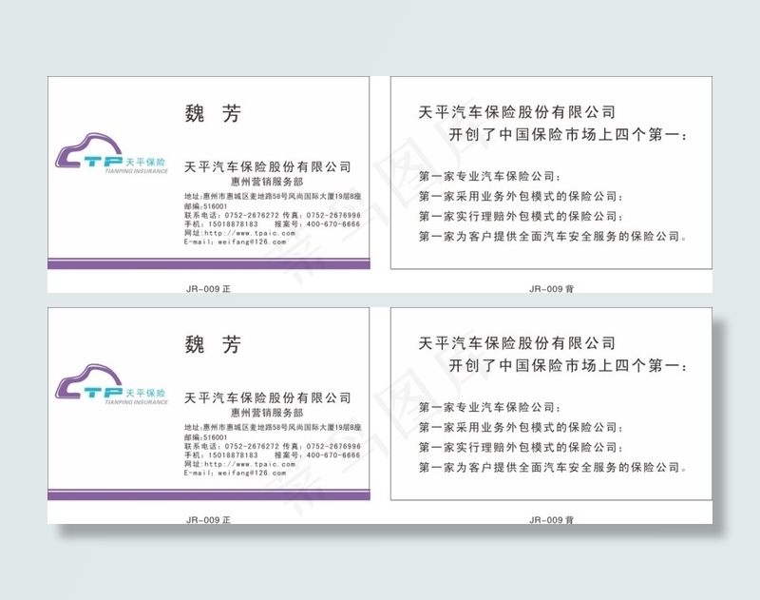Select the 报案号 400-670-6666 text on the upper card
The width and height of the screenshot is (760, 600).
(317, 224)
